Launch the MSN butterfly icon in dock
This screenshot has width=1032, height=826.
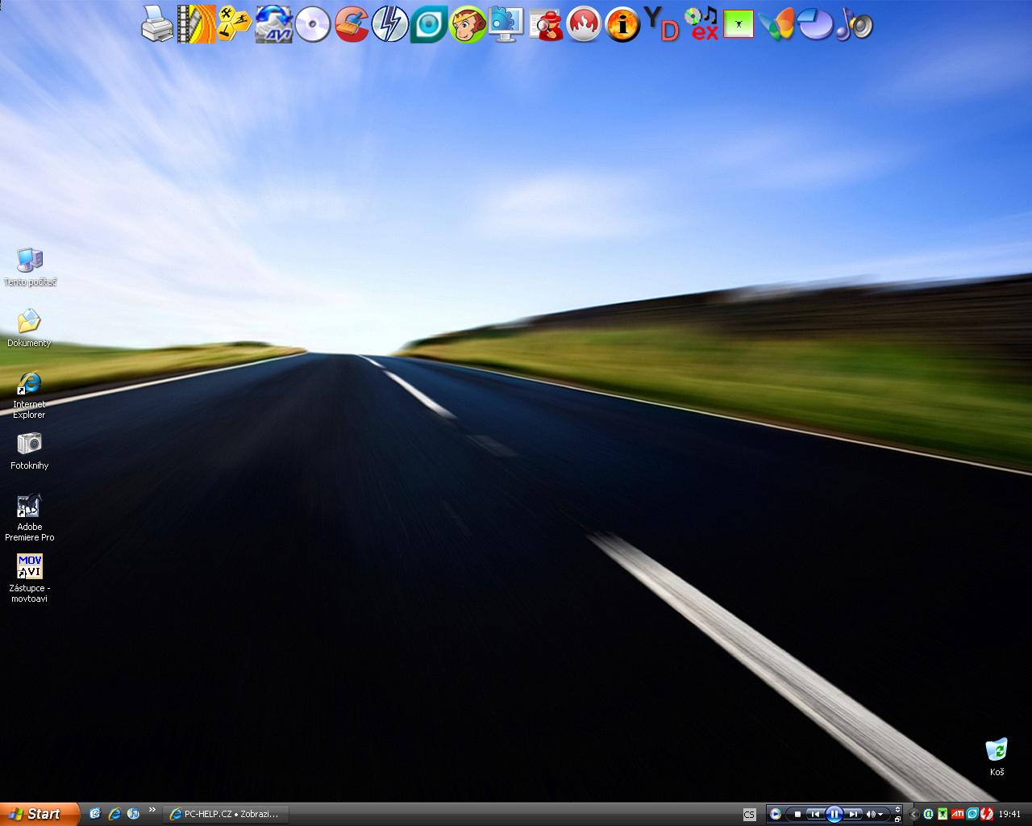point(776,24)
